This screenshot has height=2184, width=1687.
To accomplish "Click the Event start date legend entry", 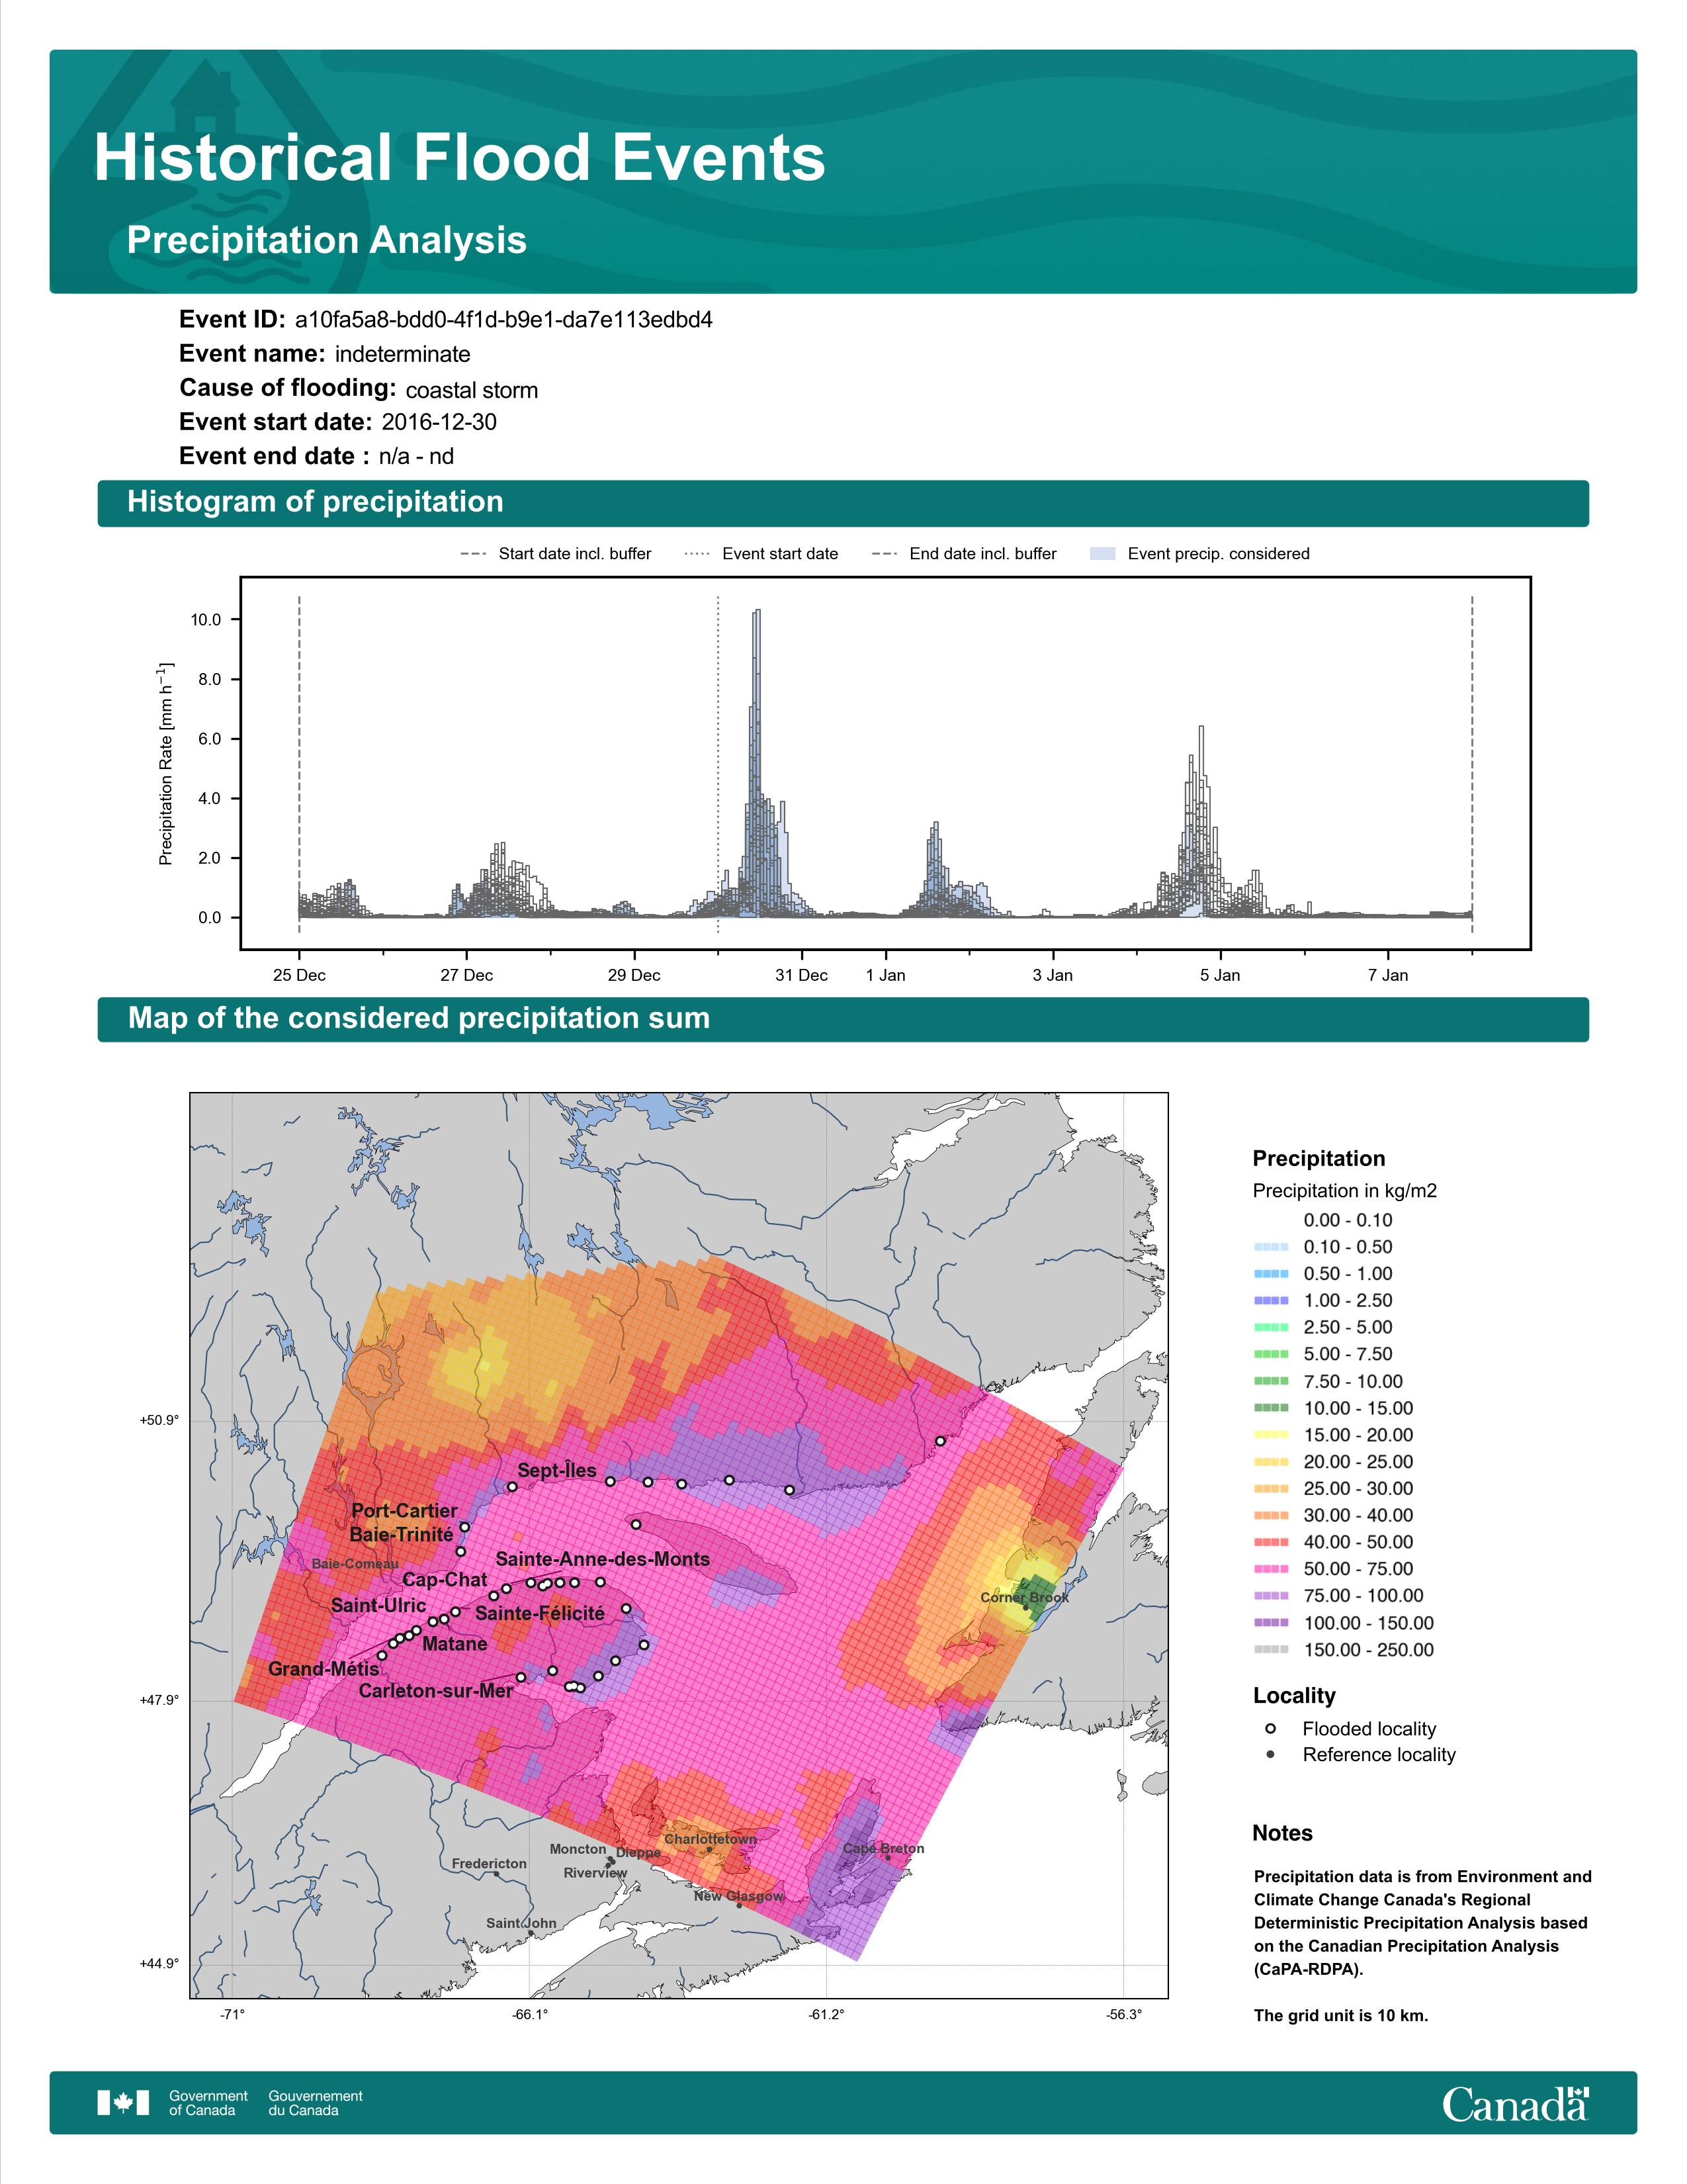I will tap(761, 554).
